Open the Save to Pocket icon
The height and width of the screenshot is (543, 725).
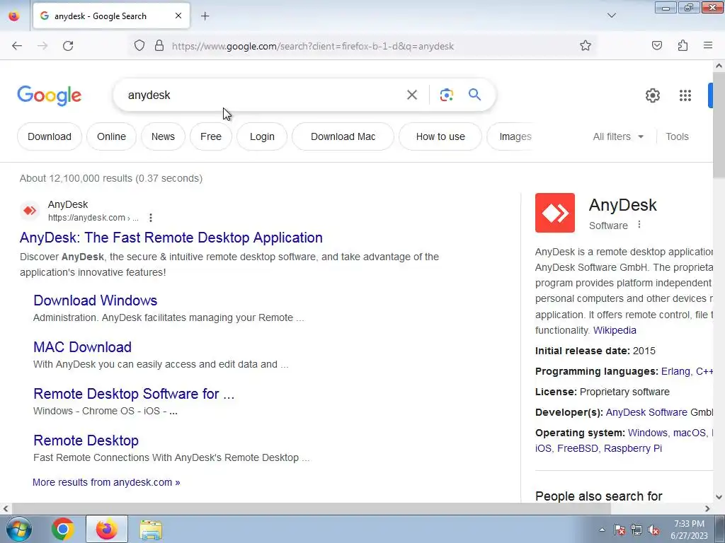(x=657, y=45)
